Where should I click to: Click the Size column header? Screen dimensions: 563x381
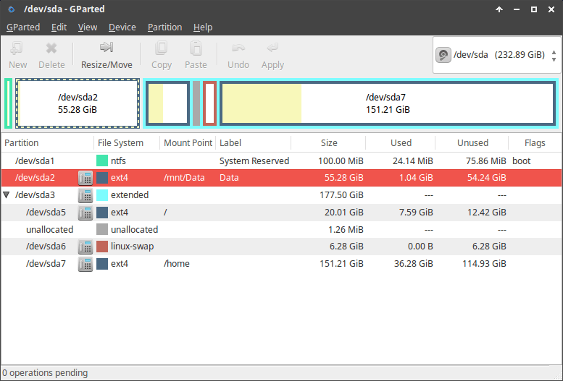328,142
